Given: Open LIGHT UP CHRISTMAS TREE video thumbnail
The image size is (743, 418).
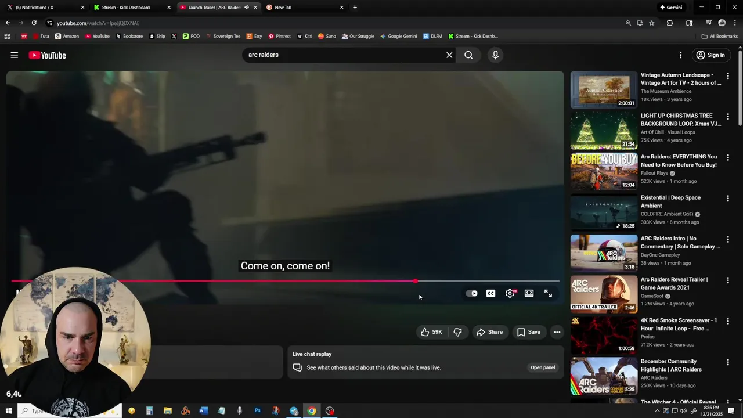Looking at the screenshot, I should click(604, 131).
